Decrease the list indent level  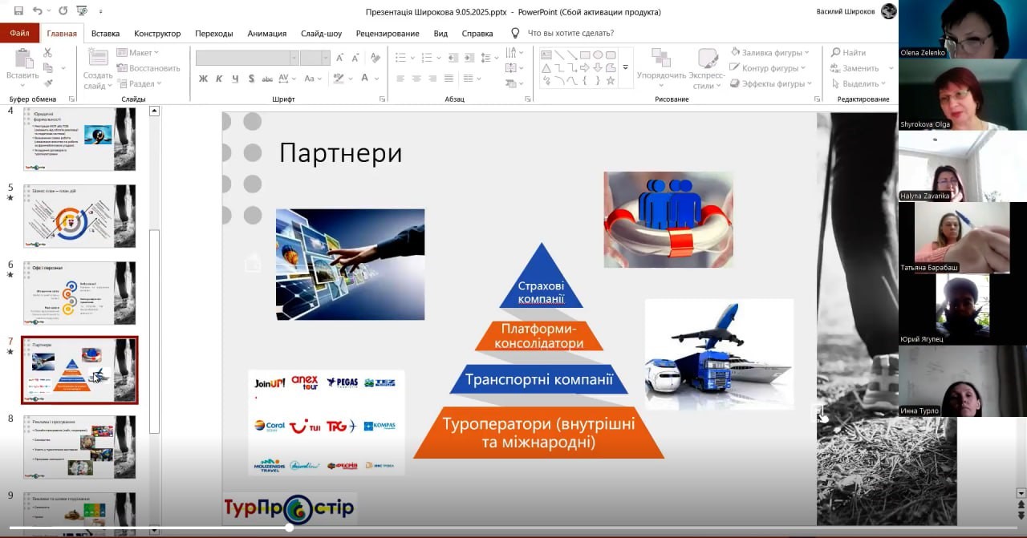[x=453, y=58]
